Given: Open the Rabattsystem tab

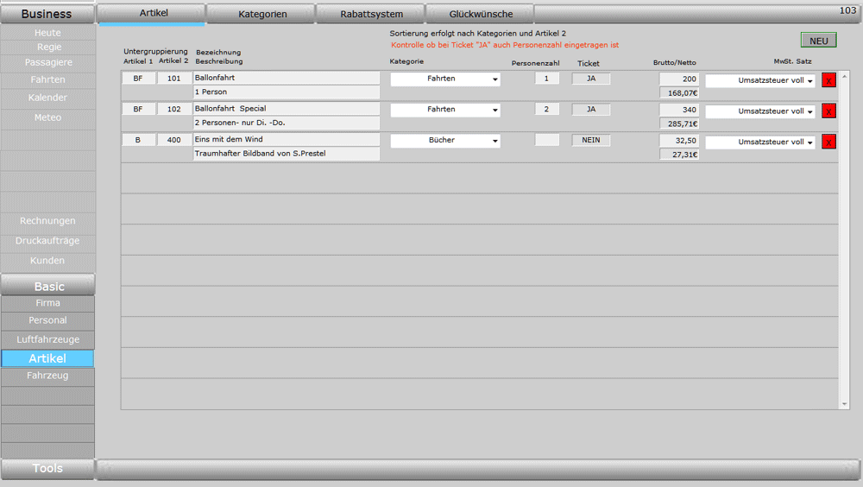Looking at the screenshot, I should pos(371,14).
